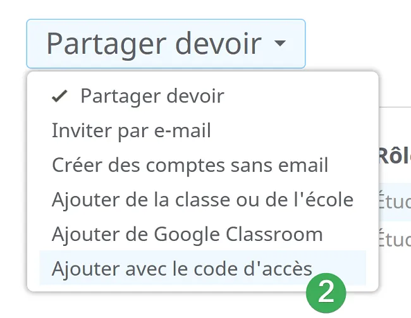Image resolution: width=411 pixels, height=318 pixels.
Task: Click the checkmark icon next to Partager devoir
Action: coord(60,96)
